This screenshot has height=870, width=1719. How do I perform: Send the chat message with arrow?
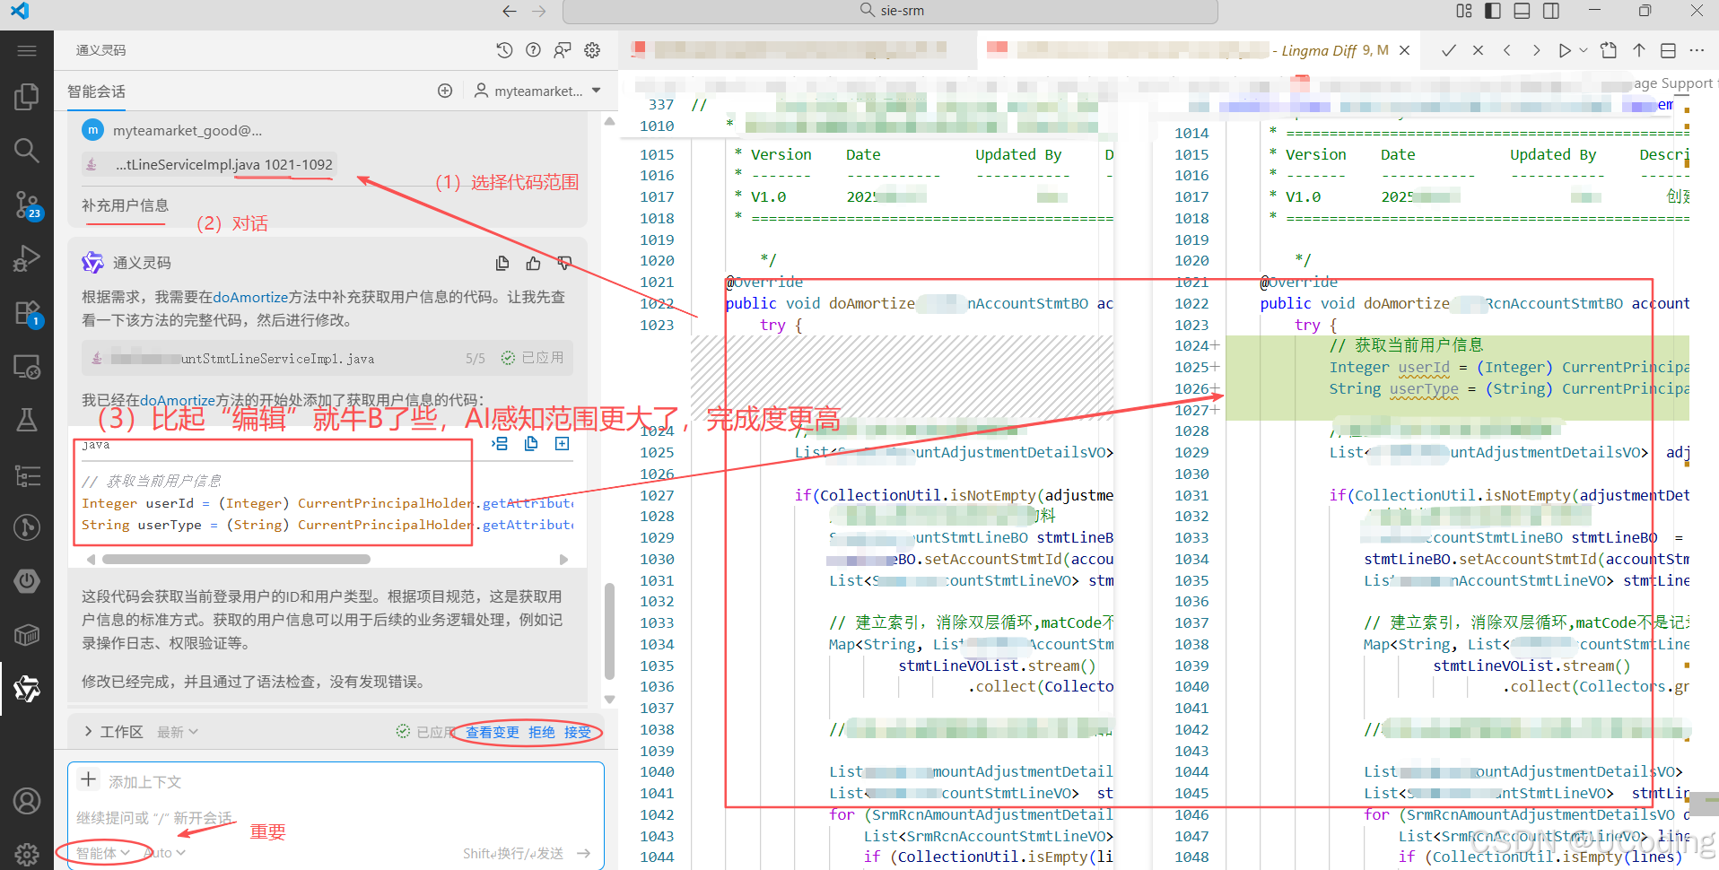[584, 853]
